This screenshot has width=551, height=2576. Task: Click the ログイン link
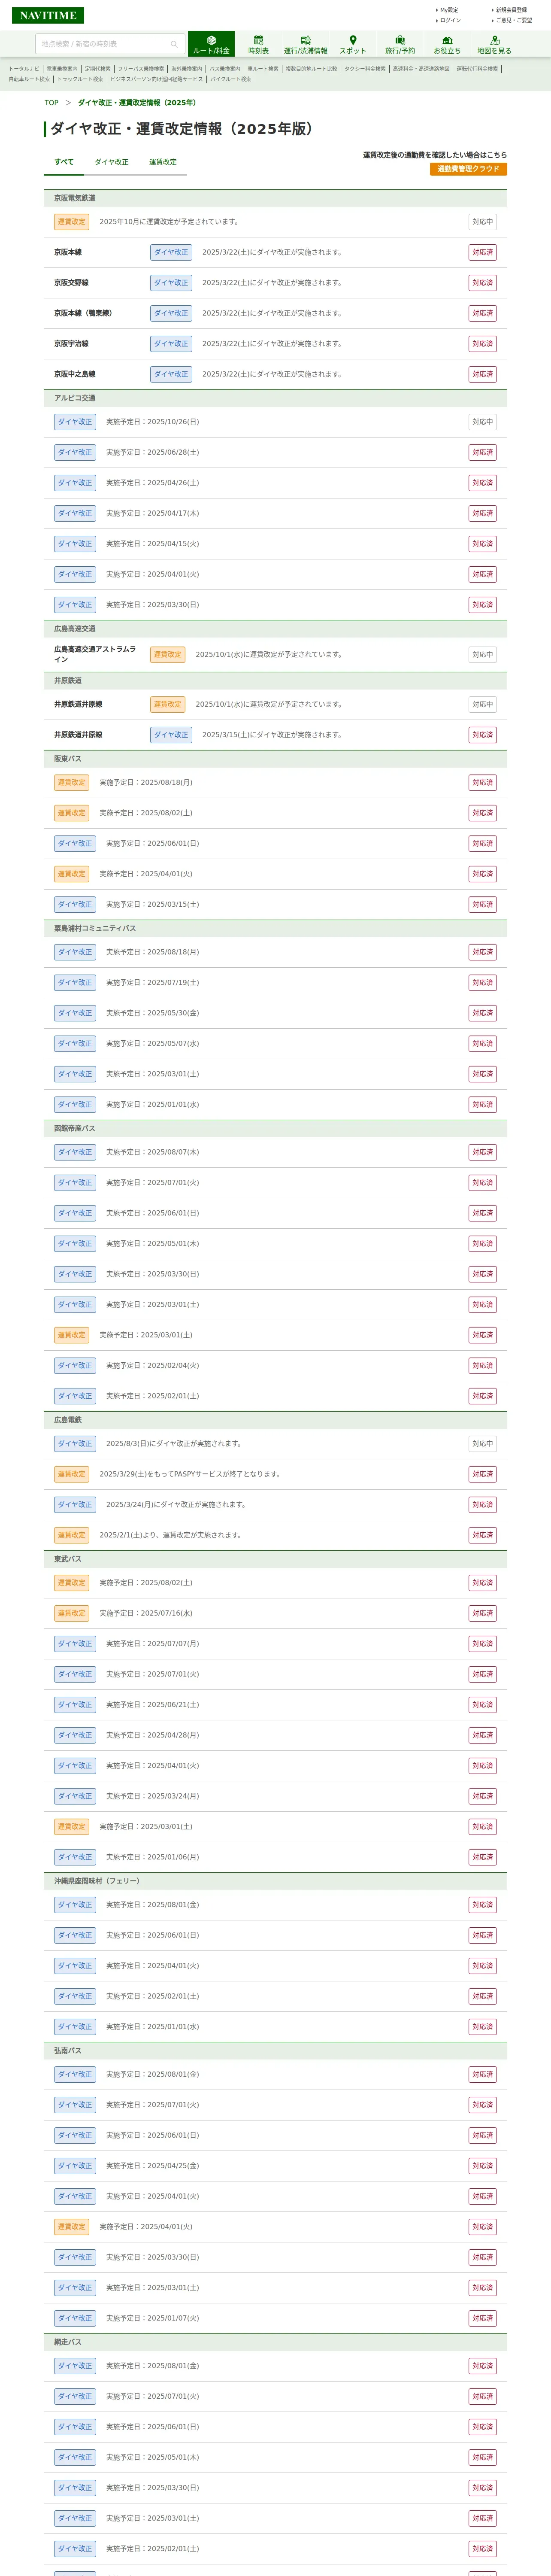[x=450, y=20]
